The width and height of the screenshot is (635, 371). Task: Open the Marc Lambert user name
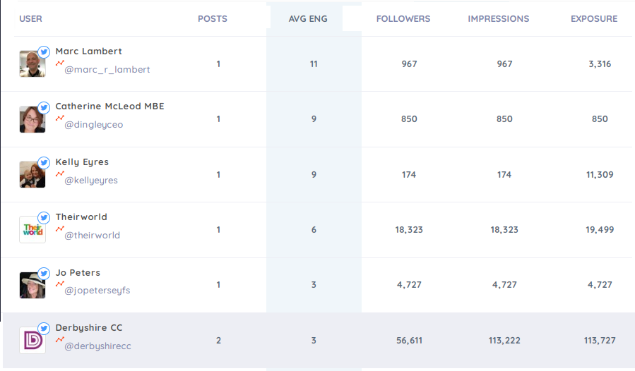coord(89,51)
